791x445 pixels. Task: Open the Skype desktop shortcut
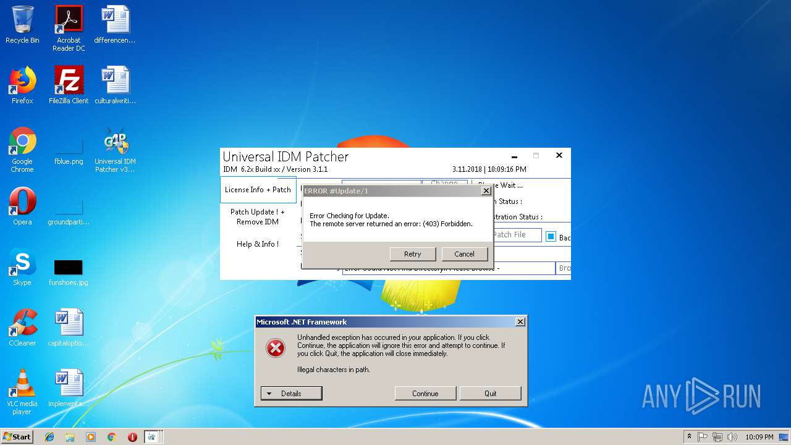point(22,267)
